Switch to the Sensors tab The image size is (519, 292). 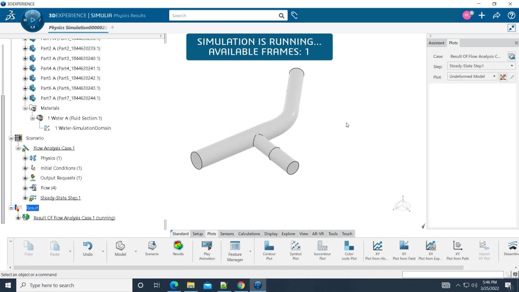tap(227, 234)
